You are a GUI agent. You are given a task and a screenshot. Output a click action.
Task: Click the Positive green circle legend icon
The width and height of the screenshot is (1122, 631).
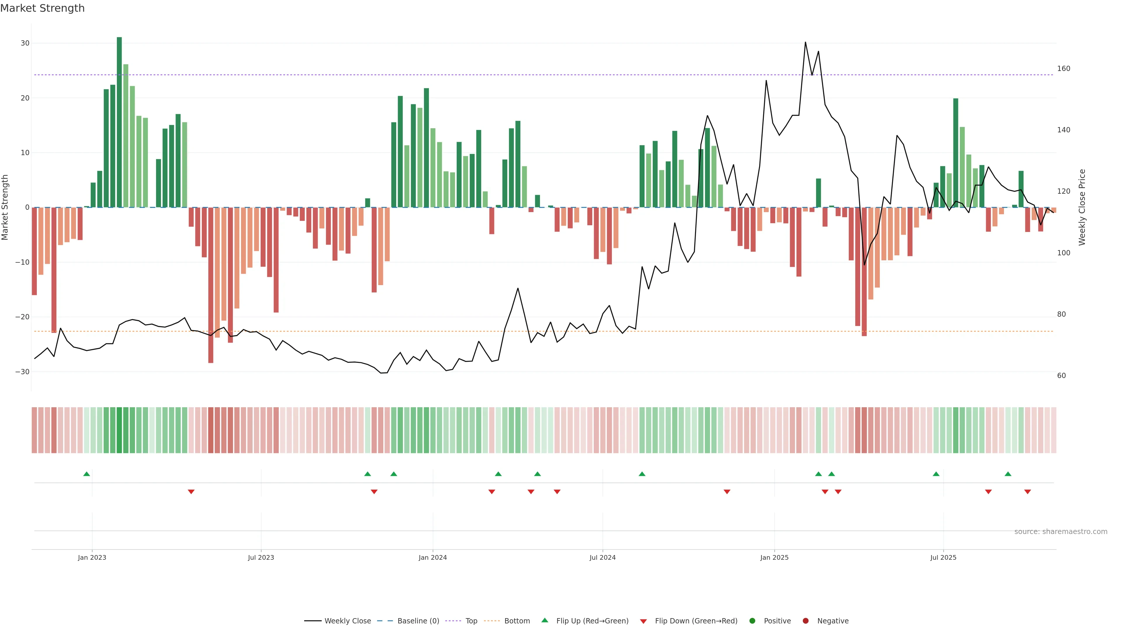[752, 621]
